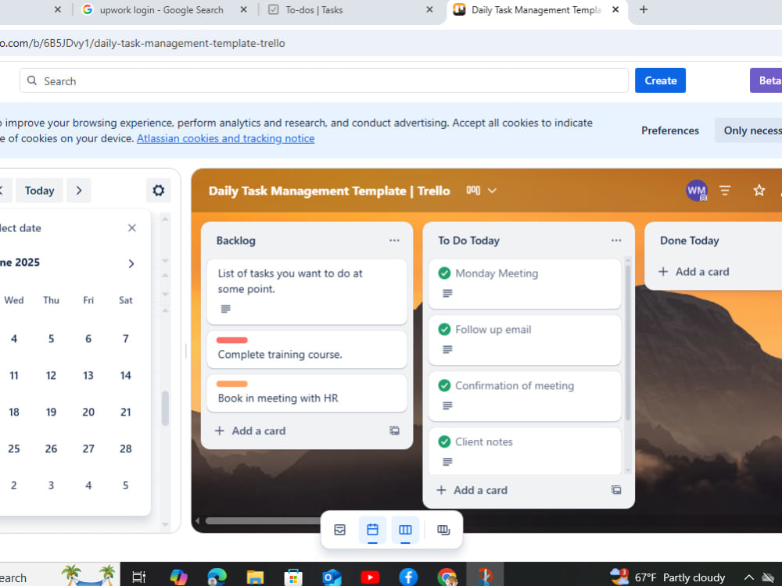782x586 pixels.
Task: Add a card to To Do Today
Action: (472, 491)
